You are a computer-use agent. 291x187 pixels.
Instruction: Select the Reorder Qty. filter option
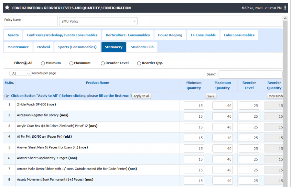pos(139,63)
